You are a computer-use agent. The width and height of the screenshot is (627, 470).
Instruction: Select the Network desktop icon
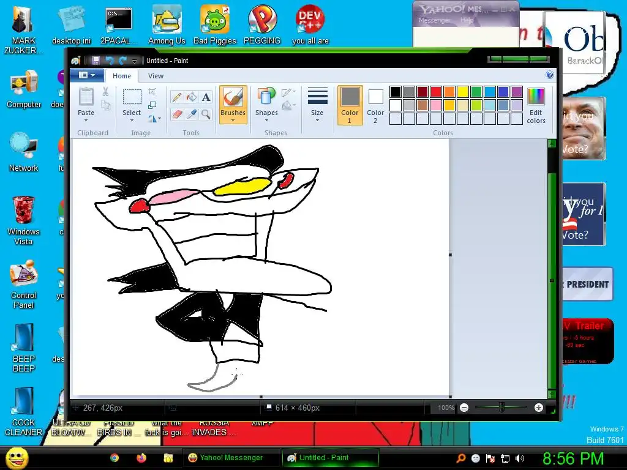(24, 152)
